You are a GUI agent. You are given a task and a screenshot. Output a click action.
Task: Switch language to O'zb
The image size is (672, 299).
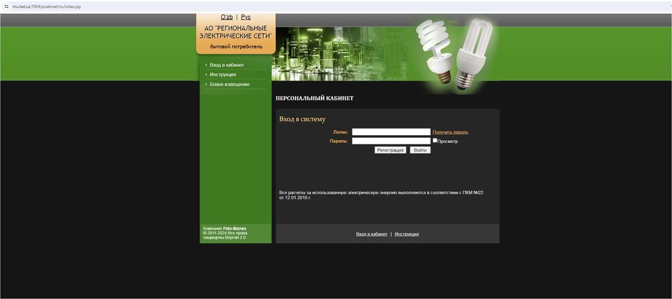pyautogui.click(x=226, y=17)
